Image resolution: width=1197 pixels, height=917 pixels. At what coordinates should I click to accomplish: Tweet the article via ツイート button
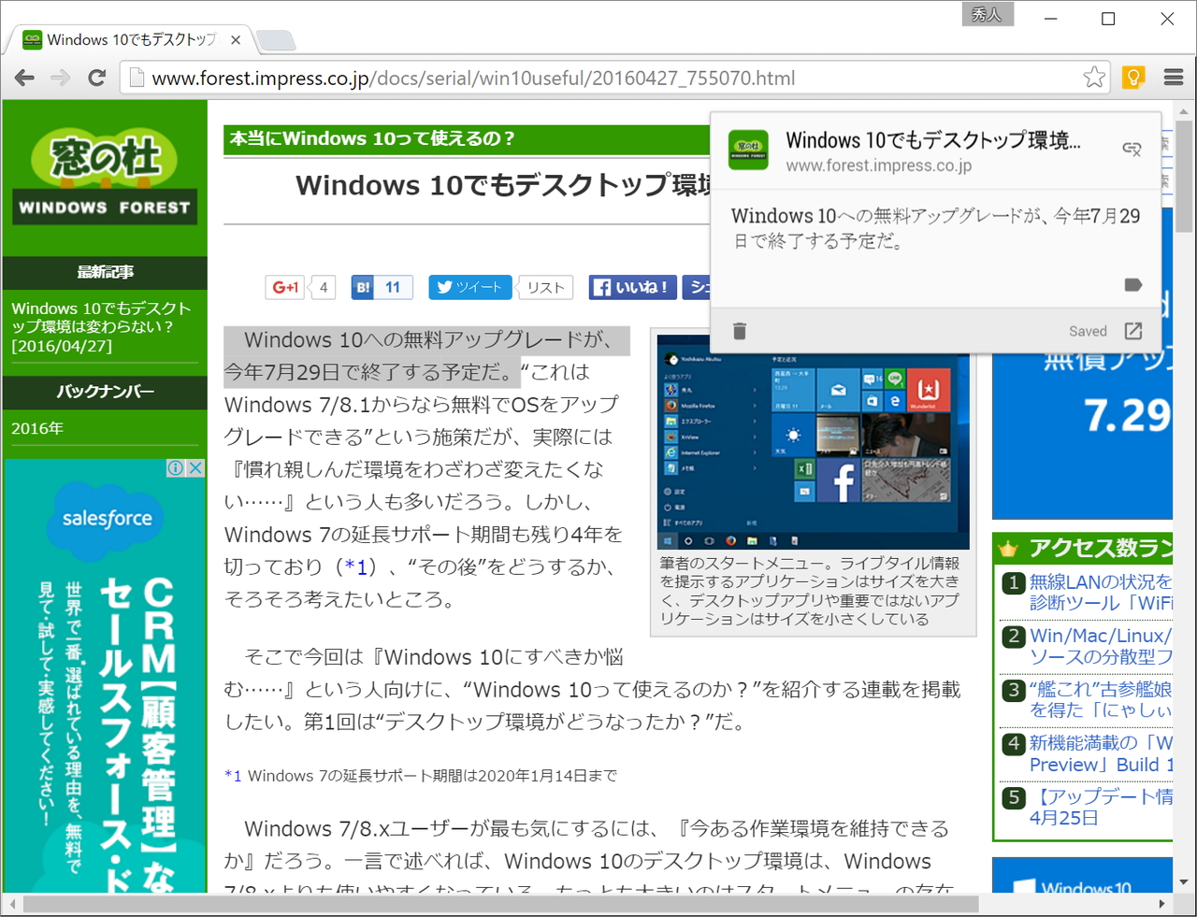coord(469,287)
